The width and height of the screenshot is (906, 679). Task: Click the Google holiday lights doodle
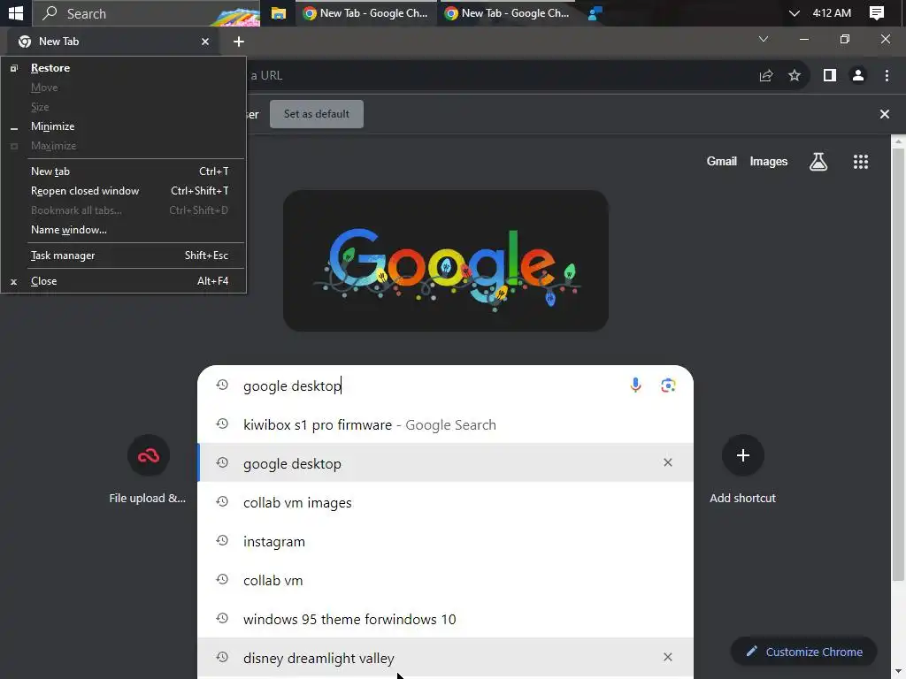(x=446, y=261)
